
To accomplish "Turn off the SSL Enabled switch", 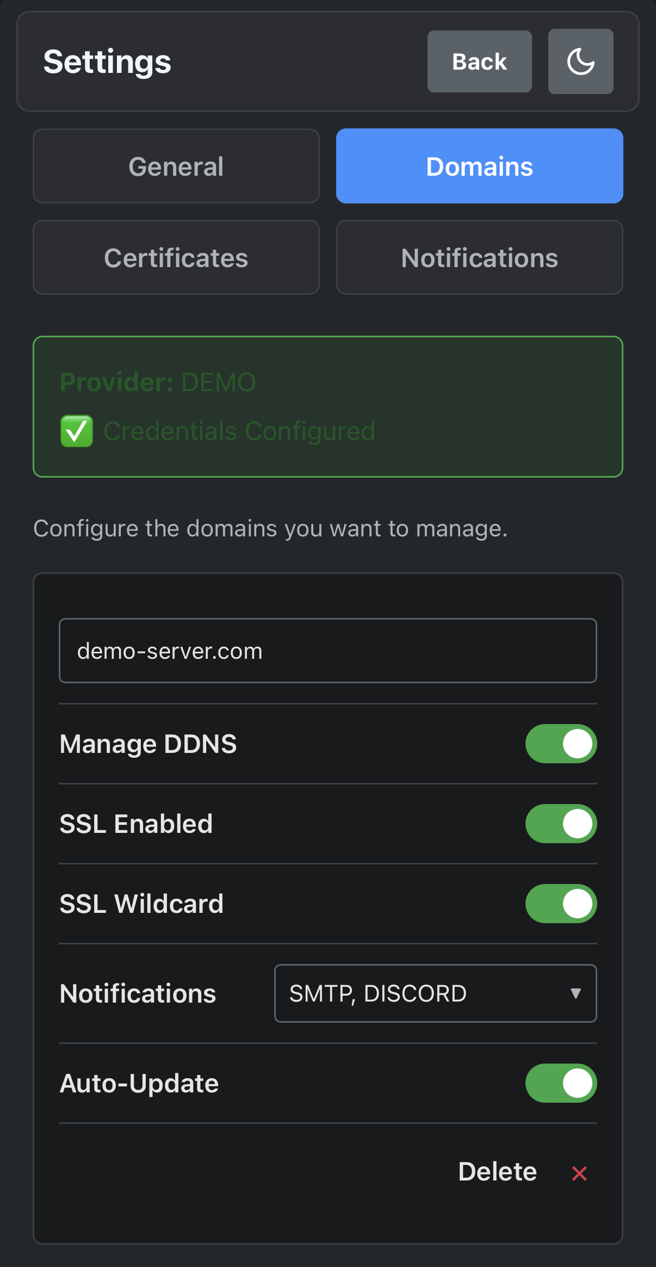I will [x=561, y=824].
